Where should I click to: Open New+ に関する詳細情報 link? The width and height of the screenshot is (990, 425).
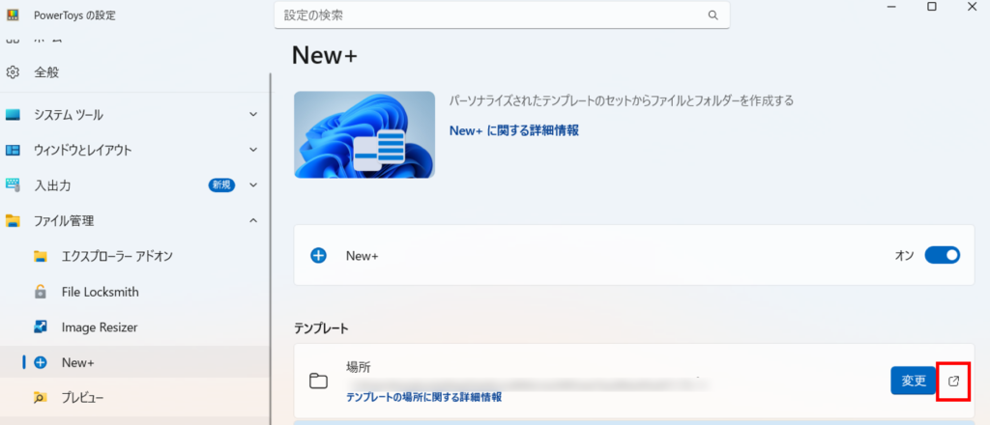point(514,130)
